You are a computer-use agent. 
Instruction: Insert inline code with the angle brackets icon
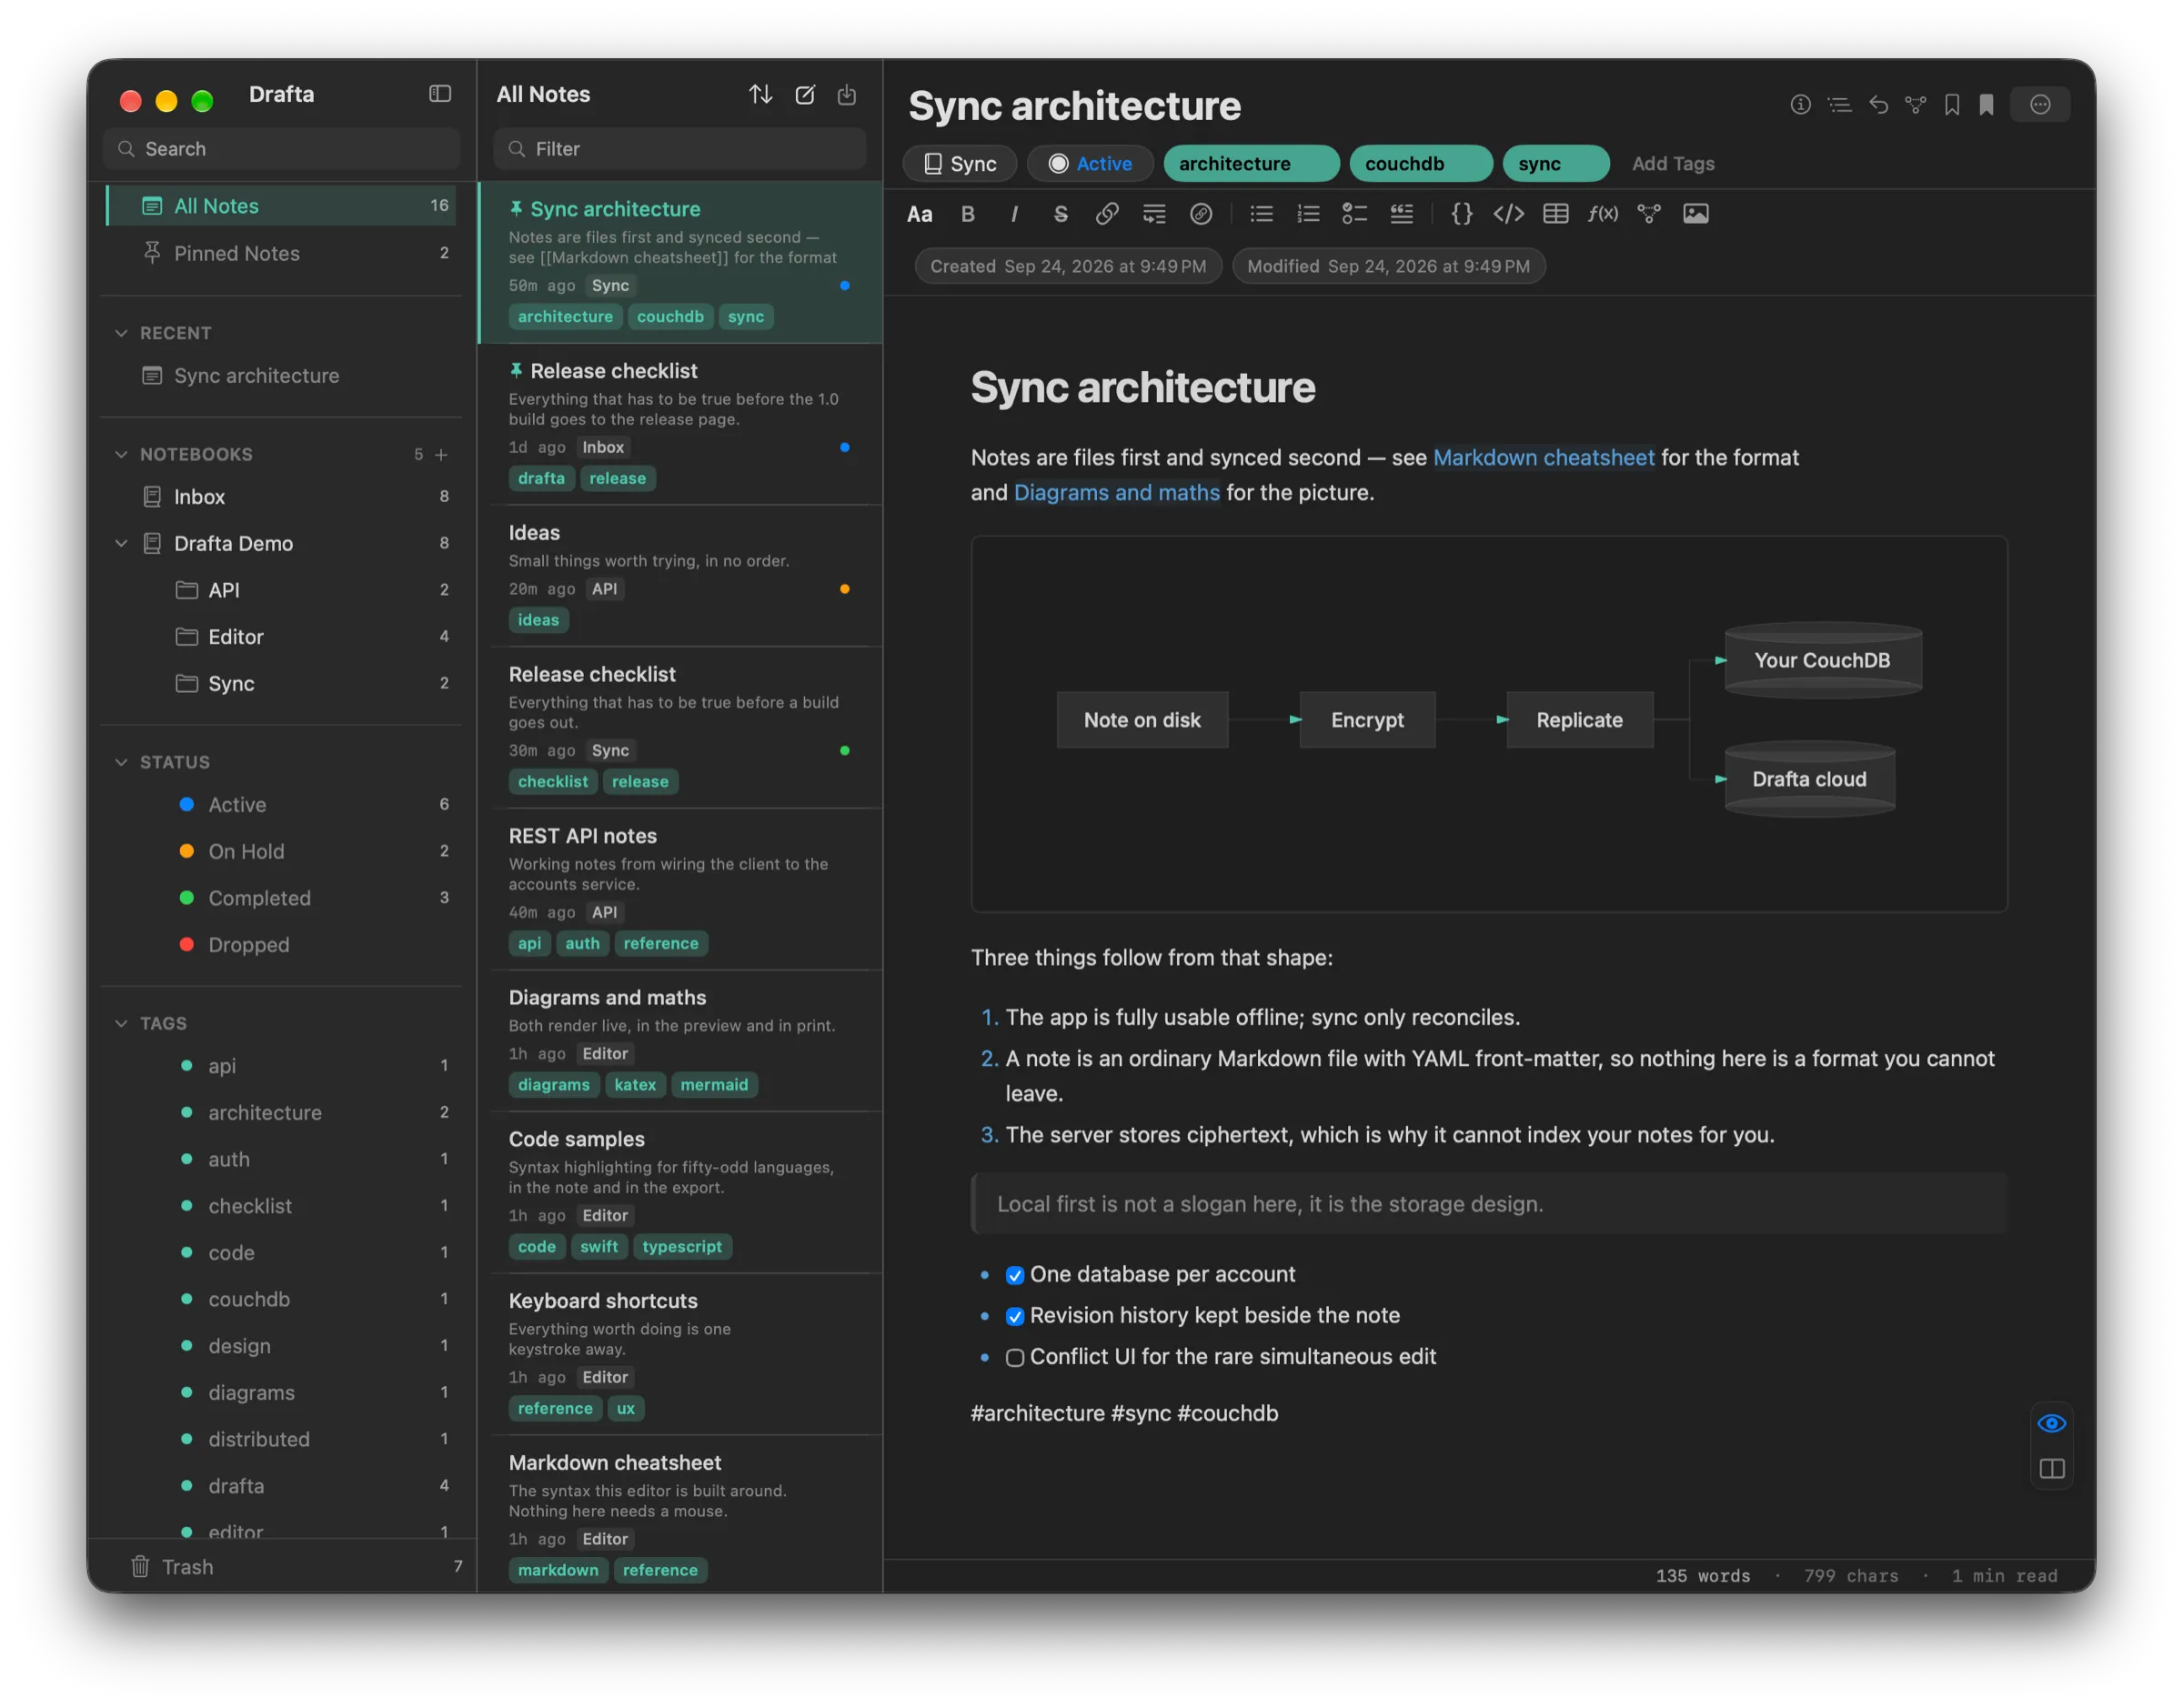[1508, 214]
